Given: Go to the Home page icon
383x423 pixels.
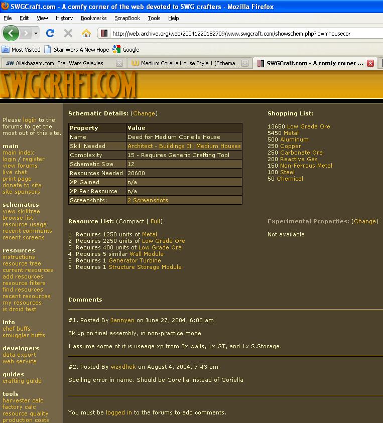Looking at the screenshot, I should click(86, 33).
